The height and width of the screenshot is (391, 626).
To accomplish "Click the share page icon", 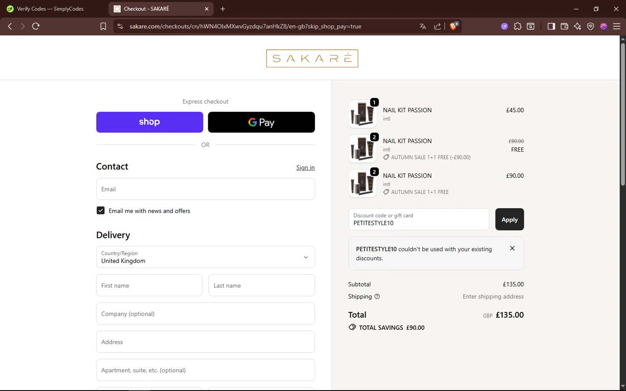I will [x=437, y=26].
